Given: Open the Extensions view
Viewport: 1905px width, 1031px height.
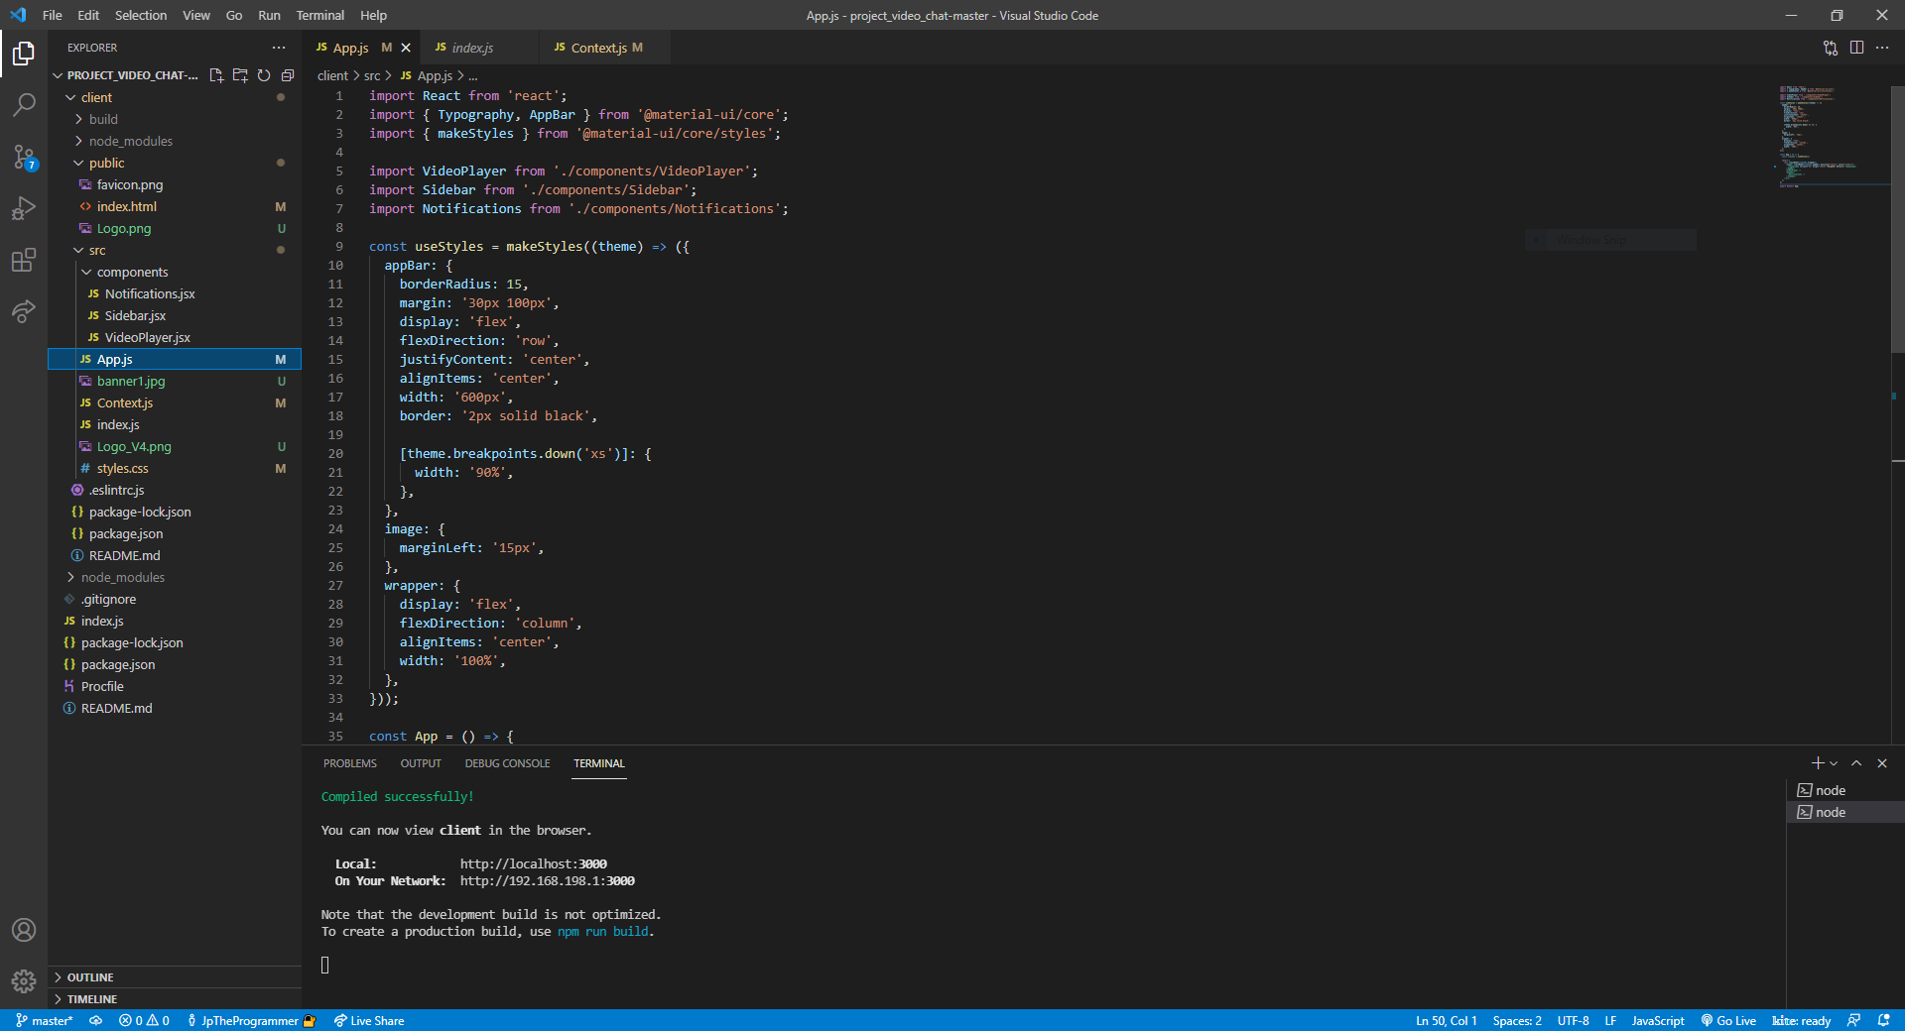Looking at the screenshot, I should (x=24, y=260).
